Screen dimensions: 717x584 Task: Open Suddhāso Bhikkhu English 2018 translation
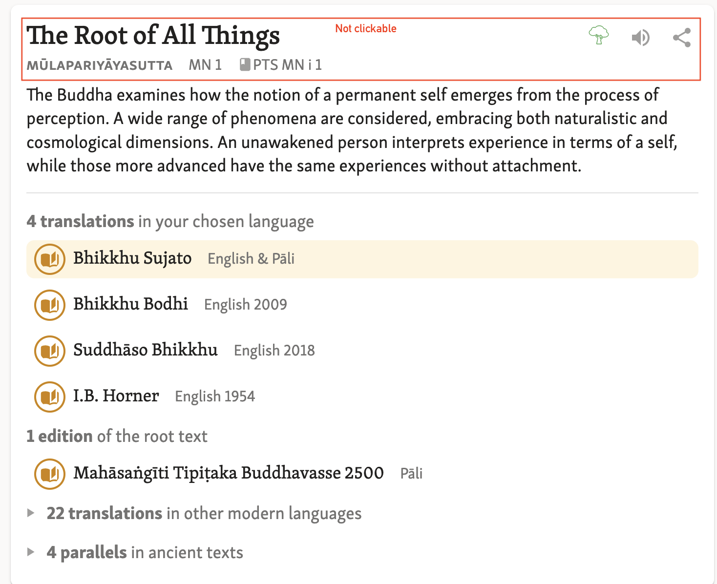[362, 351]
